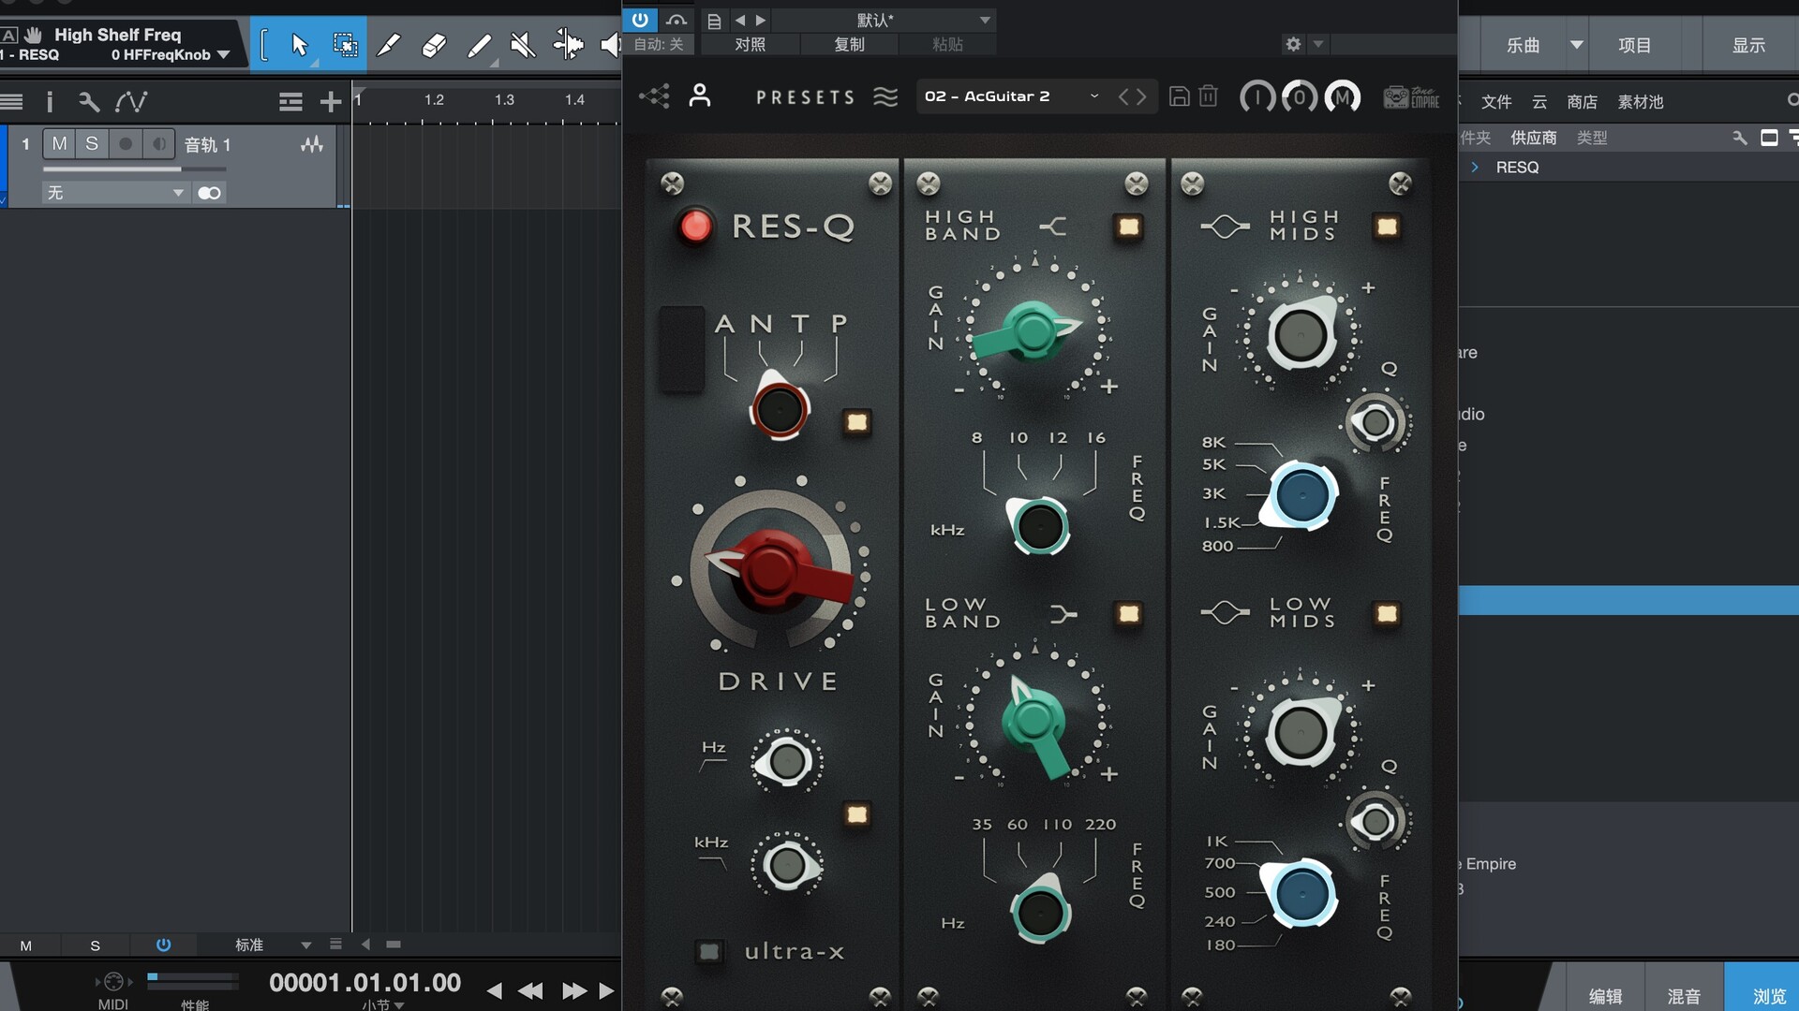This screenshot has width=1799, height=1011.
Task: Open the 文件 browser tab
Action: [1496, 101]
